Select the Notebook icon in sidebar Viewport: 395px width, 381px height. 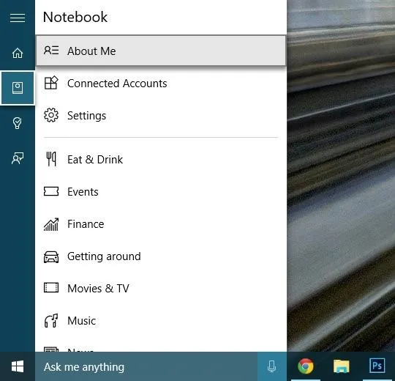coord(18,88)
